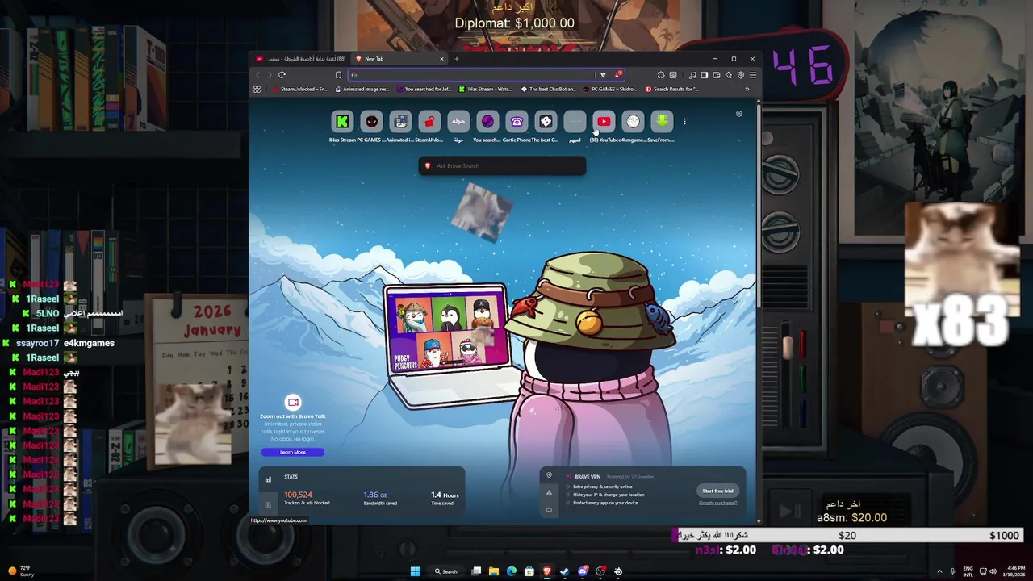This screenshot has width=1033, height=581.
Task: Open new tab page customize gear
Action: click(x=739, y=114)
